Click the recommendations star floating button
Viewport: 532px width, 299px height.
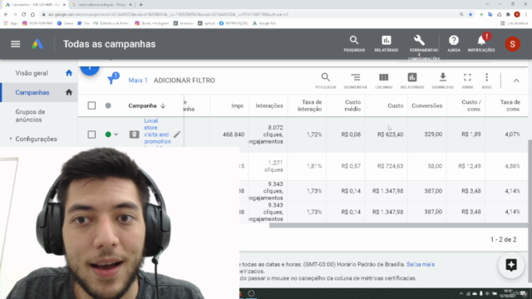point(511,265)
